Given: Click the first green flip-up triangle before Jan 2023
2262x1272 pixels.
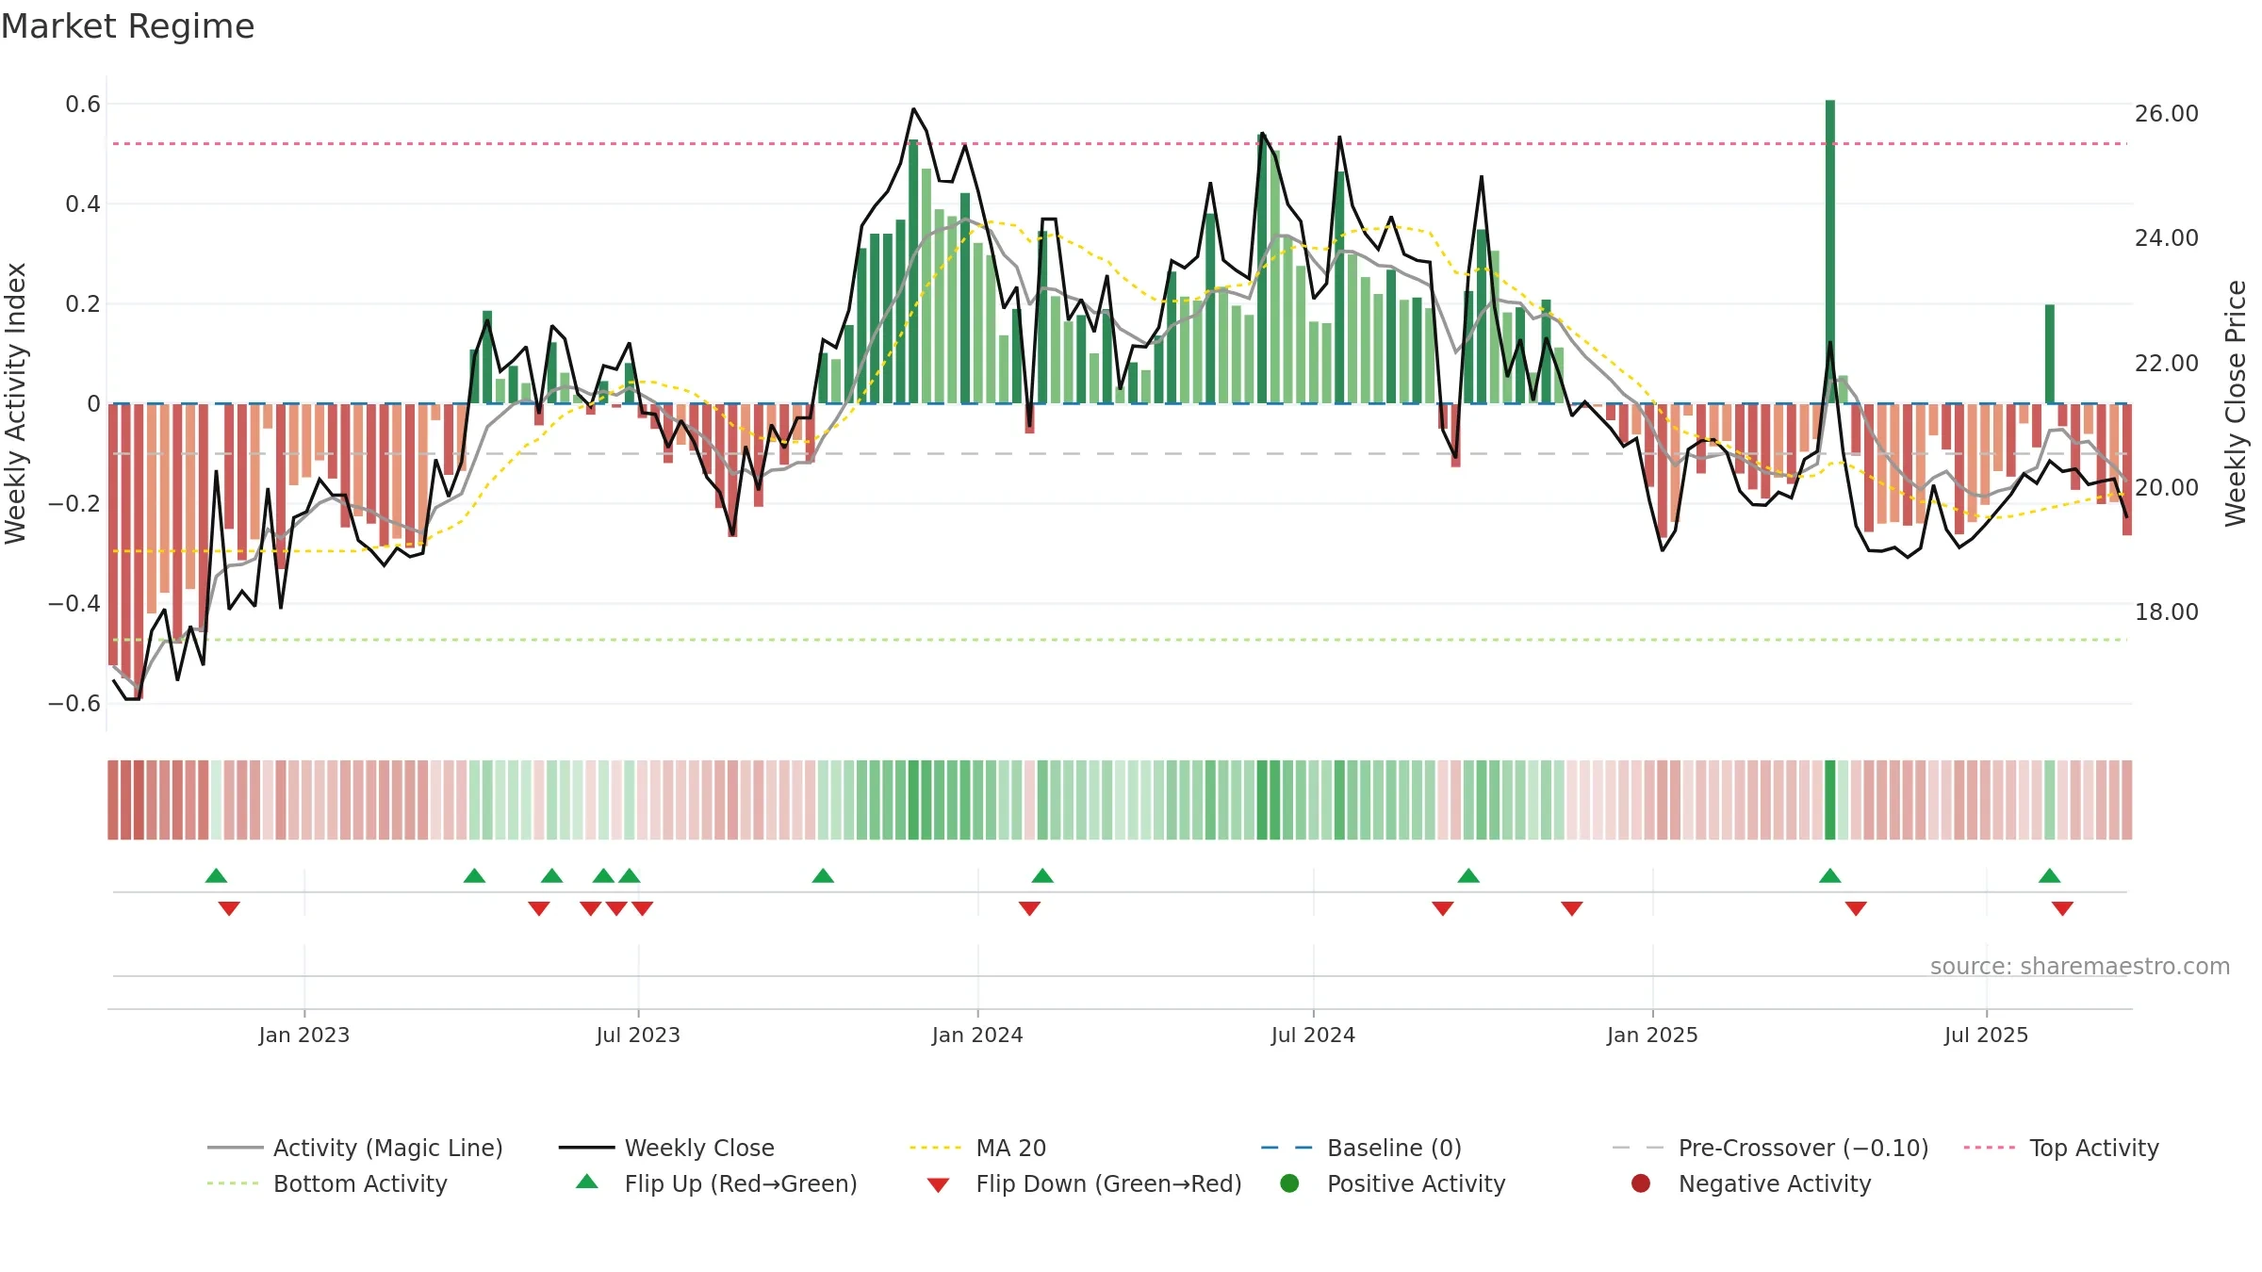Looking at the screenshot, I should click(x=216, y=875).
